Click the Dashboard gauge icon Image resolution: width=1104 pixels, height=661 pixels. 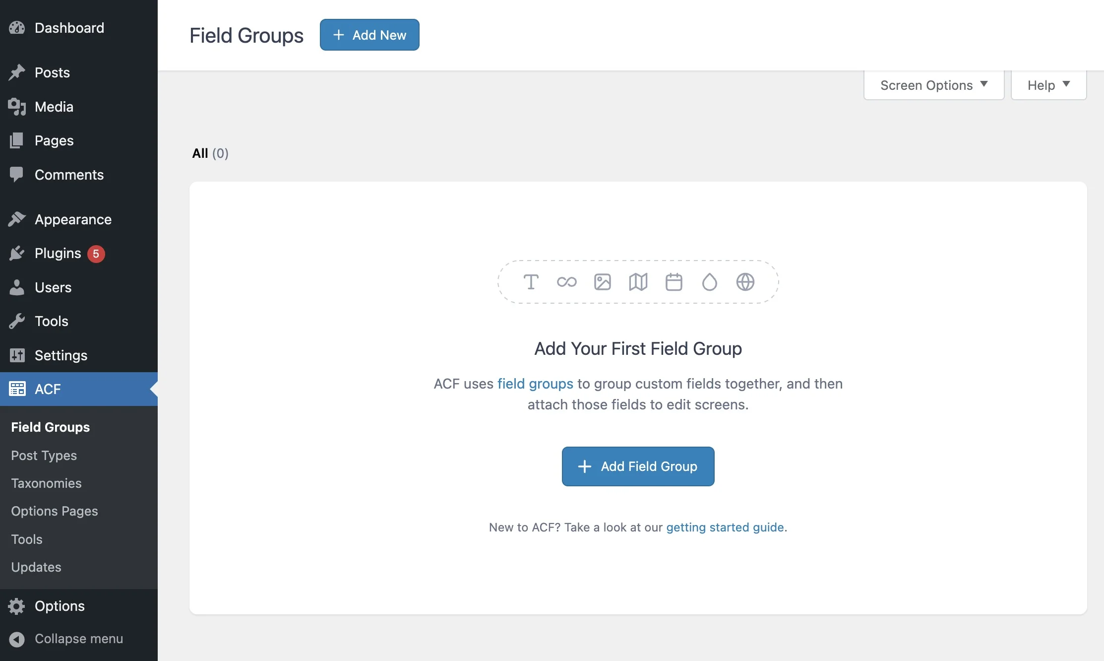click(17, 28)
